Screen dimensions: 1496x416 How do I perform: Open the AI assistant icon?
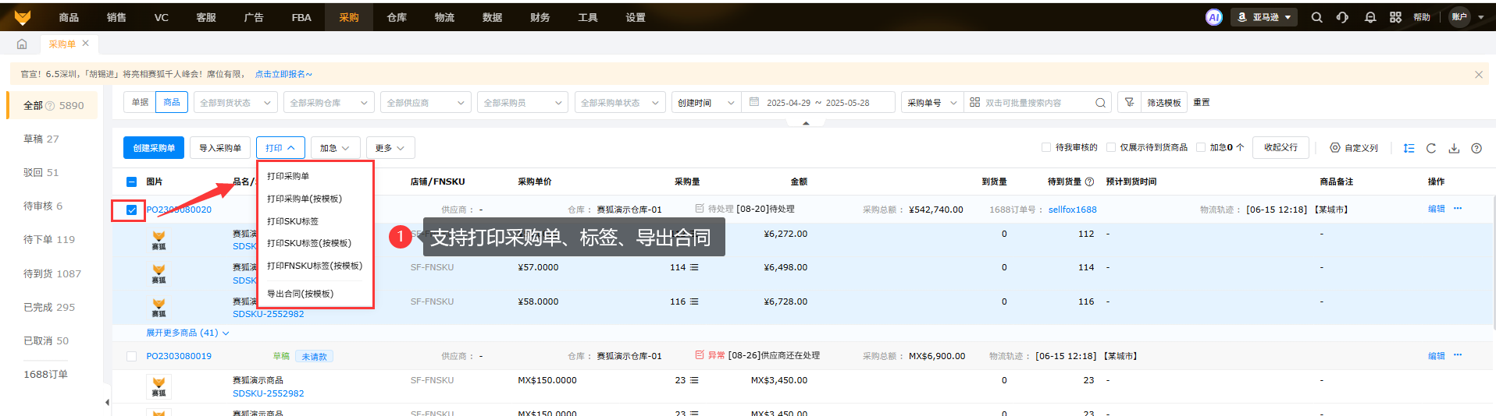(x=1213, y=17)
